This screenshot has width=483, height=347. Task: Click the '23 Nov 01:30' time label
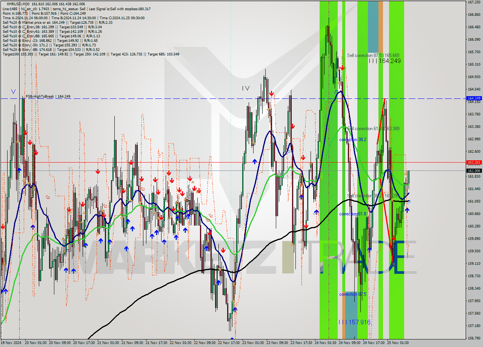[253, 343]
